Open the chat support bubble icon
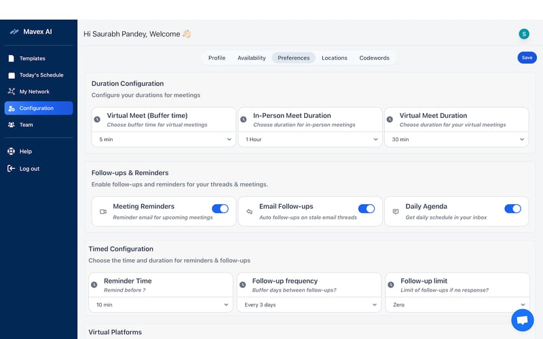Screen dimensions: 543x339 [x=522, y=320]
